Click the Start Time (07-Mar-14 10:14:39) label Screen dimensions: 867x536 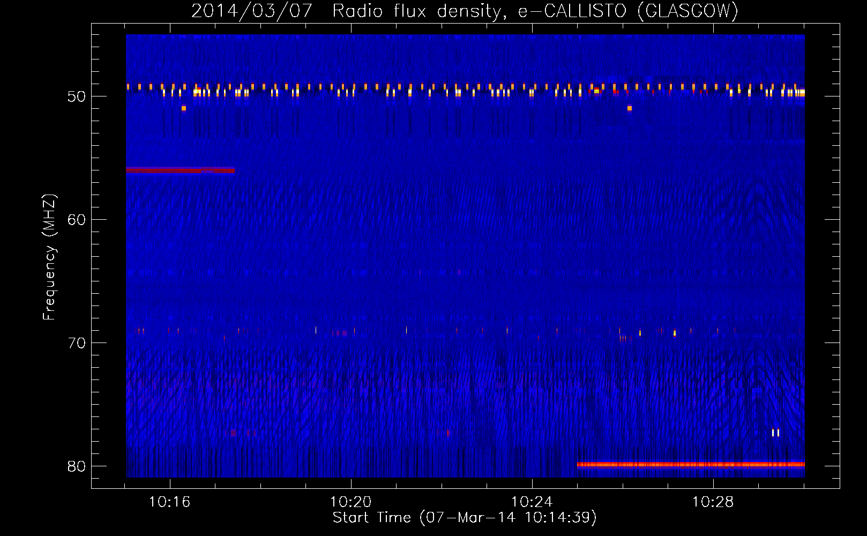tap(465, 518)
